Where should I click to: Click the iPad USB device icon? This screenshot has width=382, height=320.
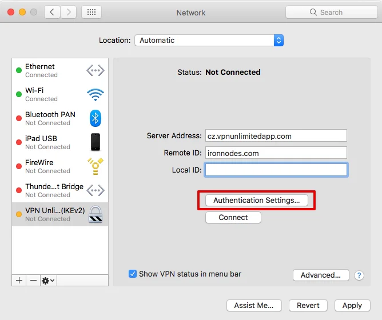click(x=95, y=142)
